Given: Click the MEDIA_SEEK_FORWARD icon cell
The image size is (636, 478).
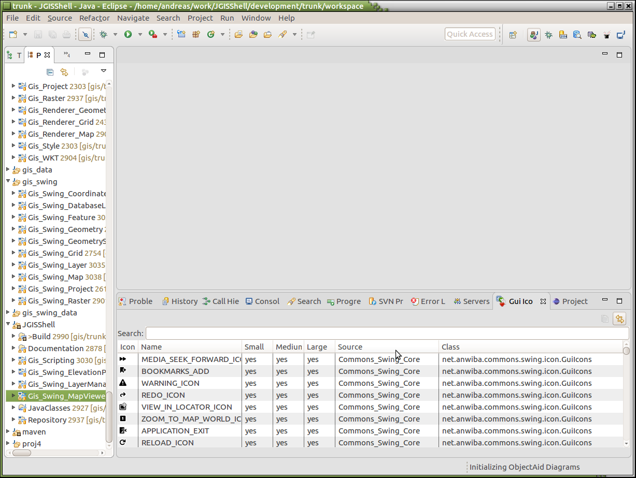Looking at the screenshot, I should (x=123, y=359).
